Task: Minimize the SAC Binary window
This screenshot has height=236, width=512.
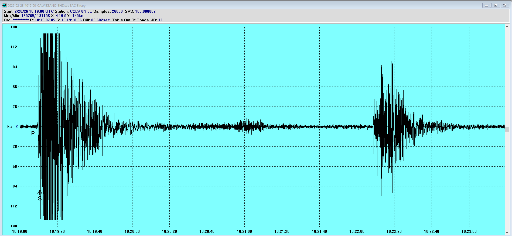Action: pos(486,5)
